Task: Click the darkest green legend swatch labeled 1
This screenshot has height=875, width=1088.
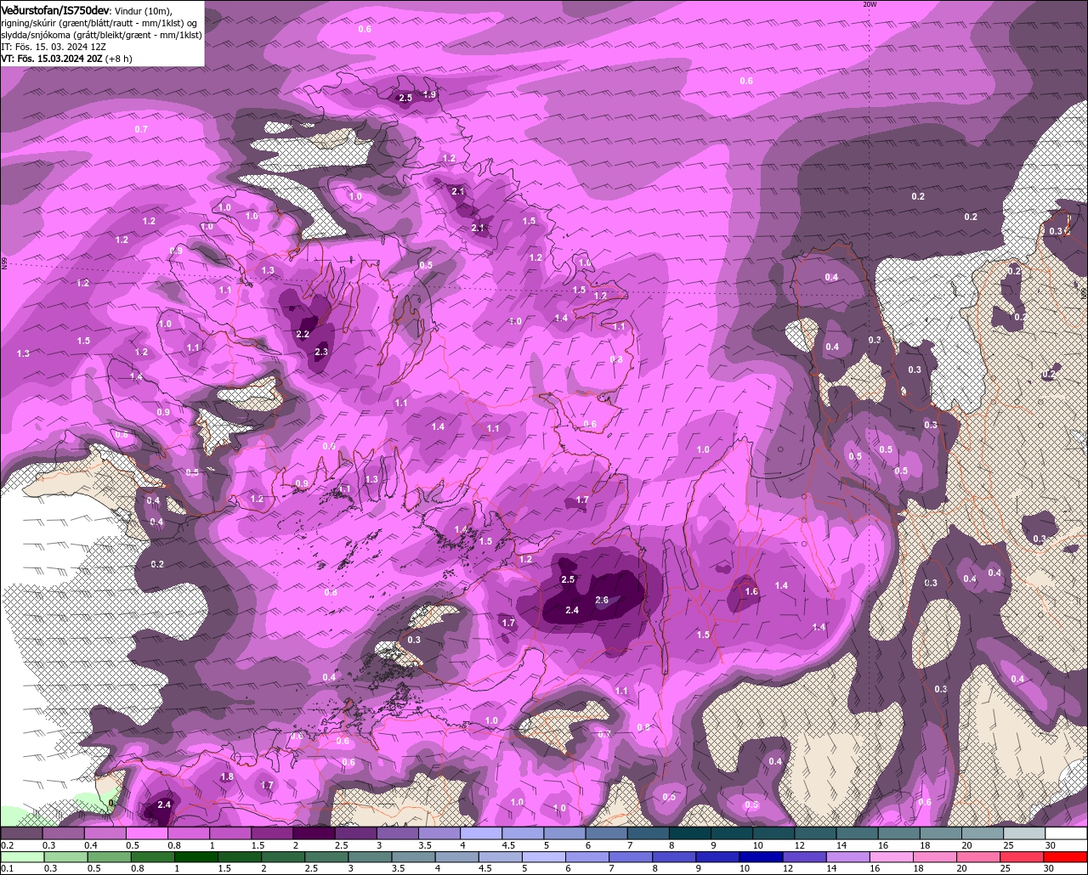Action: tap(195, 856)
